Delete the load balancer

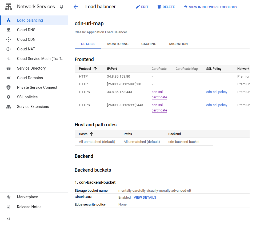166,7
